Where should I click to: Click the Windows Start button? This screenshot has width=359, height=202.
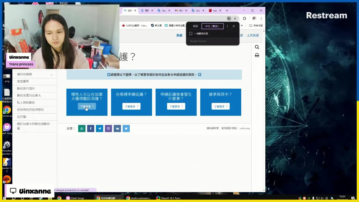pos(4,198)
